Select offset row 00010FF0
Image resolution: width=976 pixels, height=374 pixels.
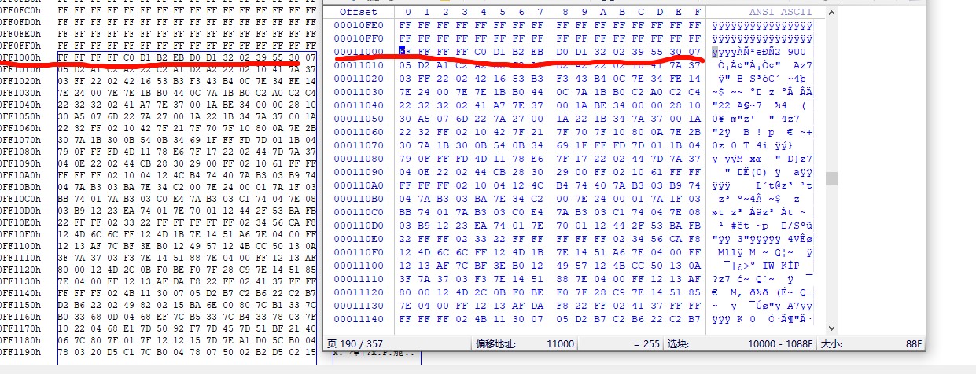pos(359,38)
